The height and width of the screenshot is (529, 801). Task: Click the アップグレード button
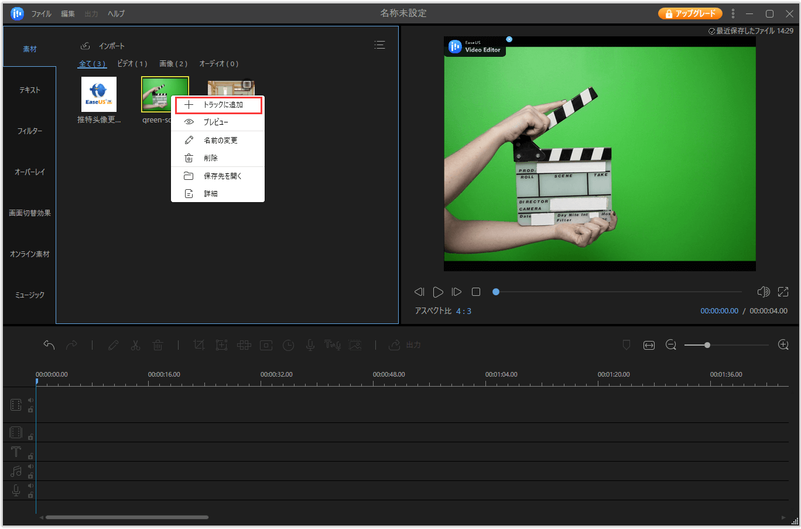(x=690, y=13)
